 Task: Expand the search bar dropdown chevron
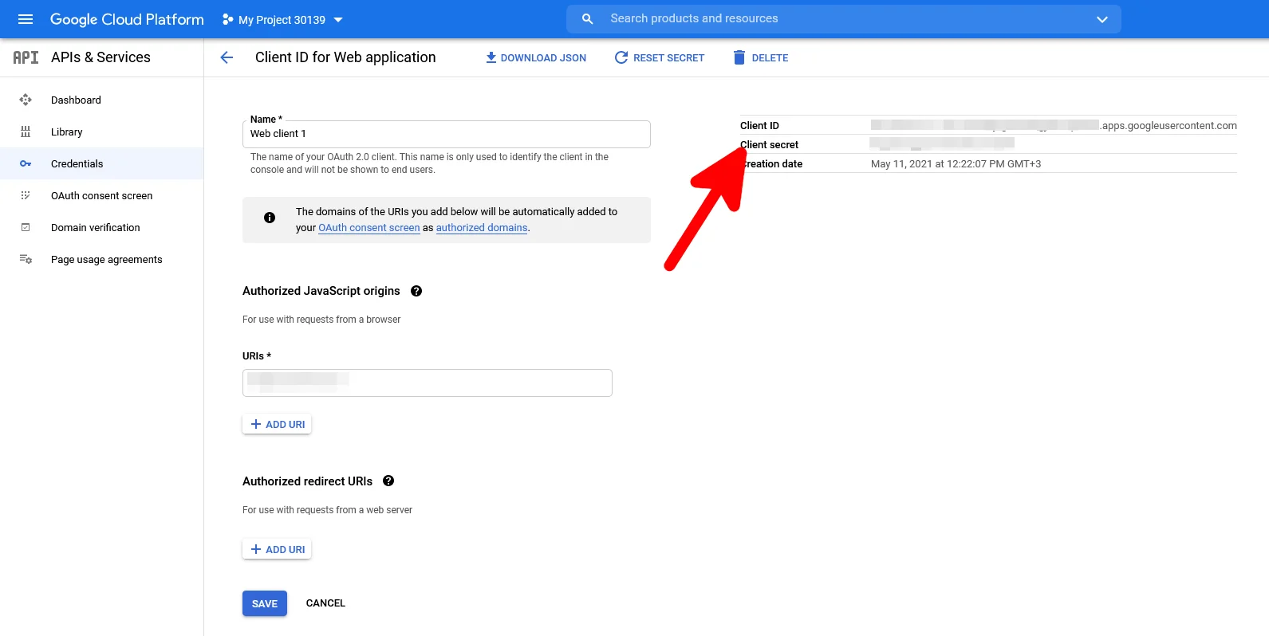pyautogui.click(x=1102, y=19)
